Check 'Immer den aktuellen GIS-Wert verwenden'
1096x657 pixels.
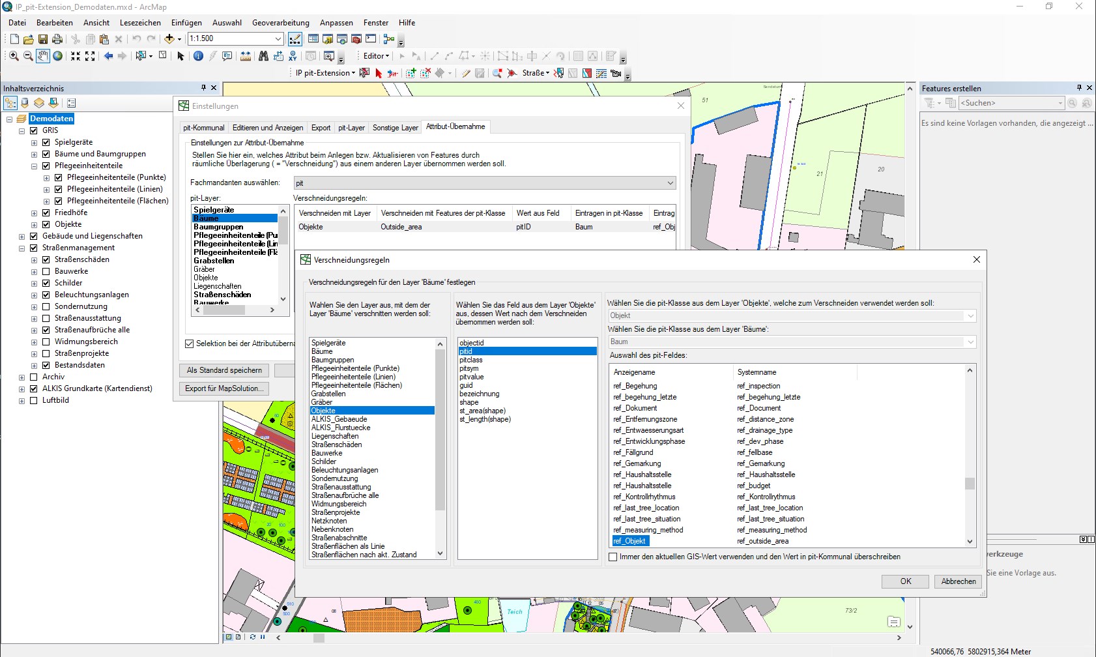point(613,557)
